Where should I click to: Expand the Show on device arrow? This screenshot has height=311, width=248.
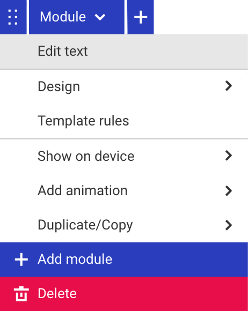pos(229,155)
